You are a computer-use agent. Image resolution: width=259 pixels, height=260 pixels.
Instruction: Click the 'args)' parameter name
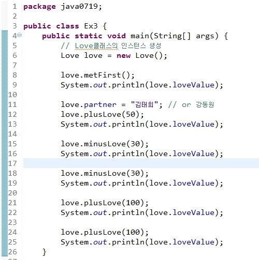click(207, 36)
